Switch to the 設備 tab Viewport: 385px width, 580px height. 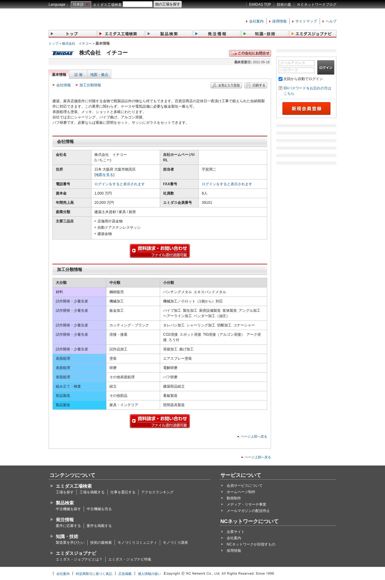[x=78, y=75]
